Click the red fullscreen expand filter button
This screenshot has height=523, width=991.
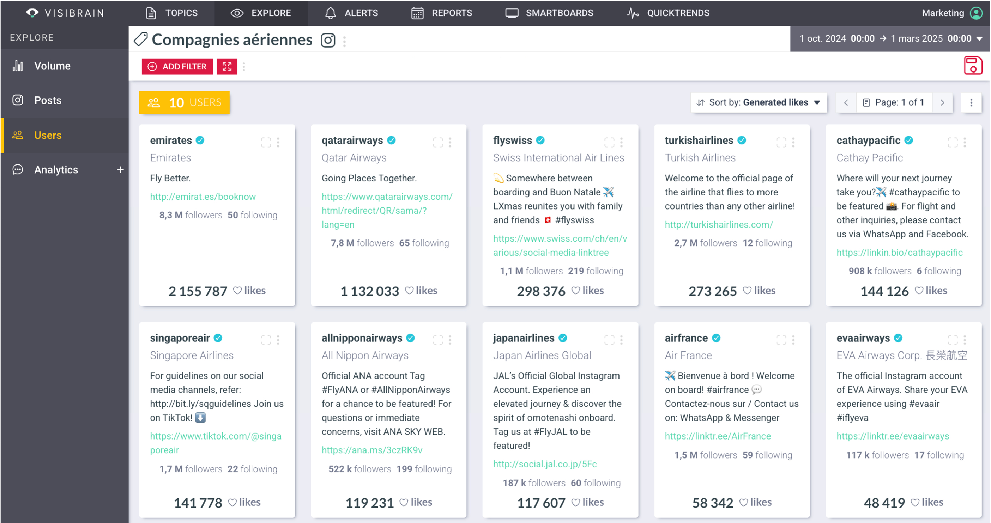point(226,67)
